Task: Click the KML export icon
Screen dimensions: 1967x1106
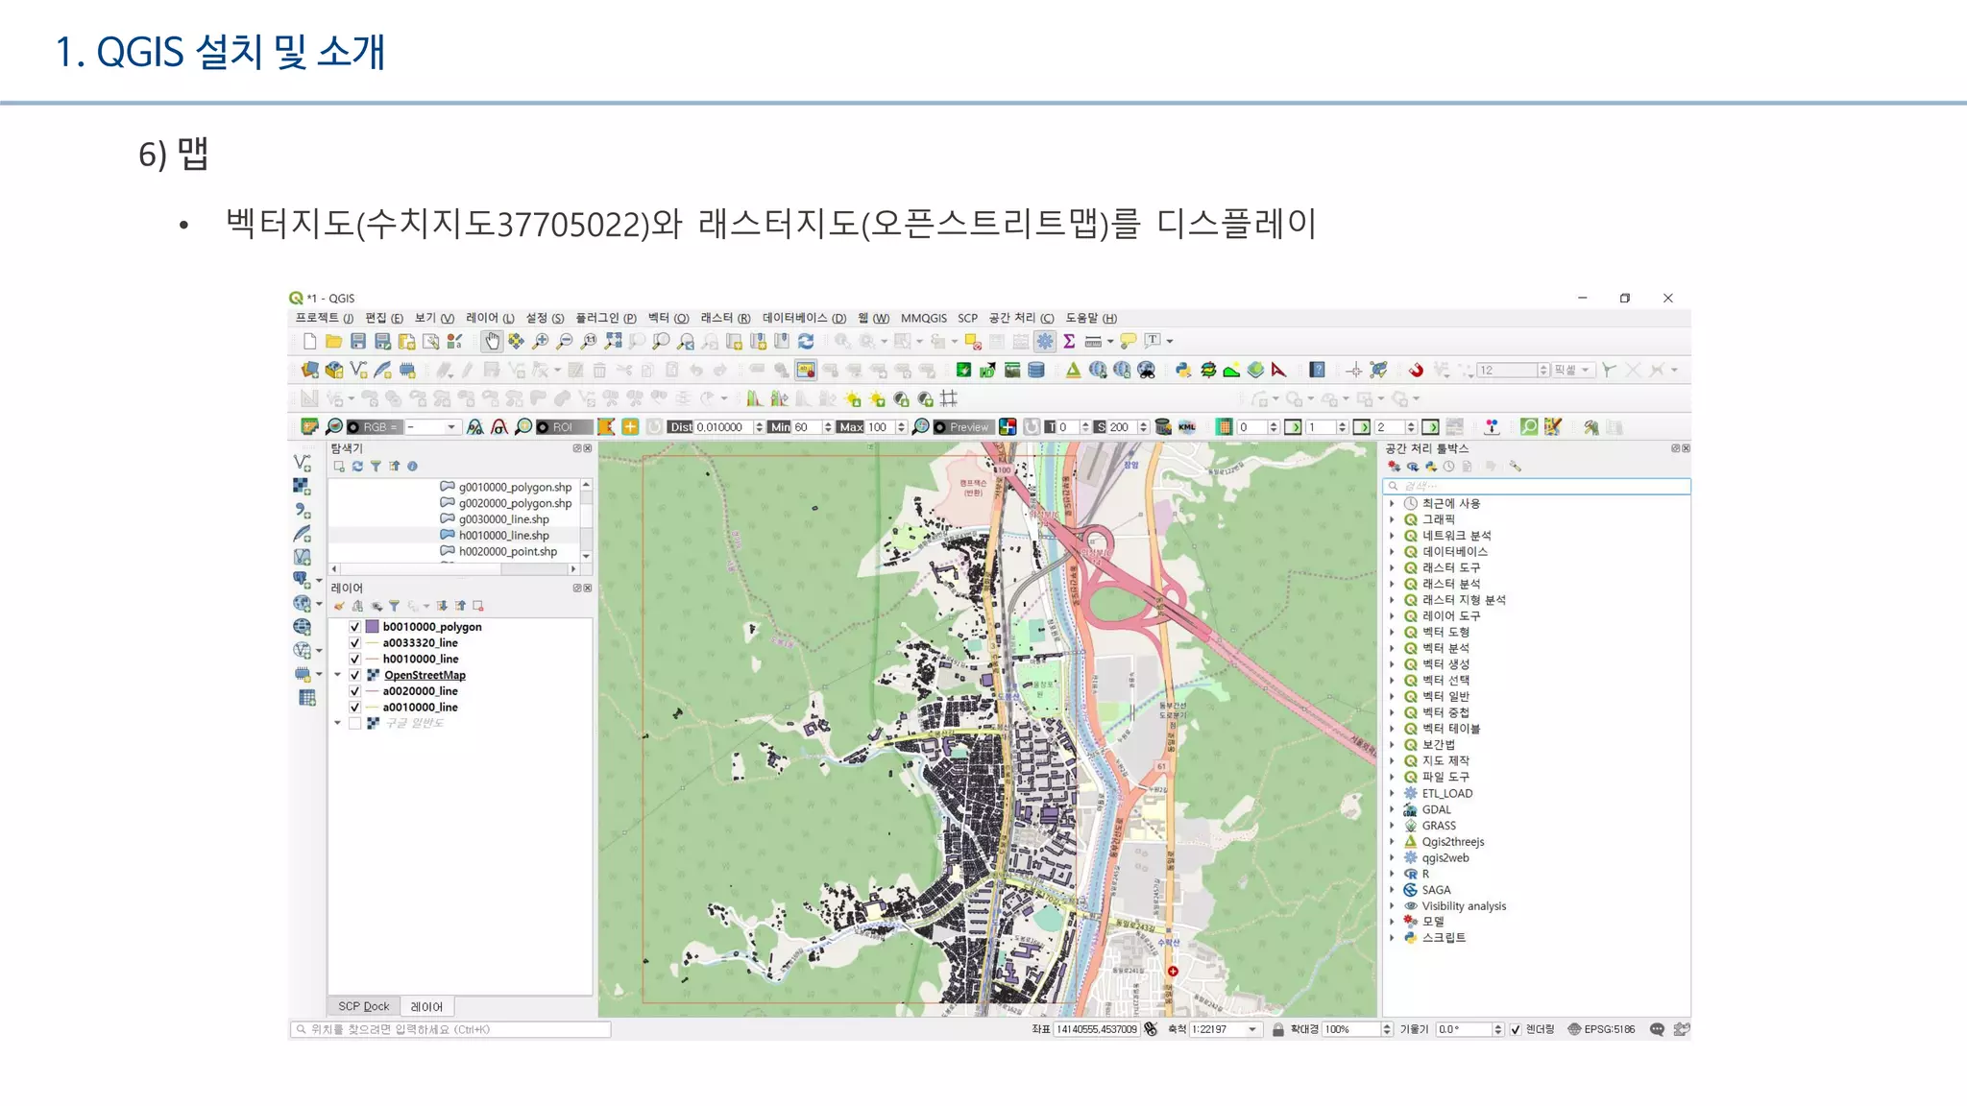Action: 1187,427
